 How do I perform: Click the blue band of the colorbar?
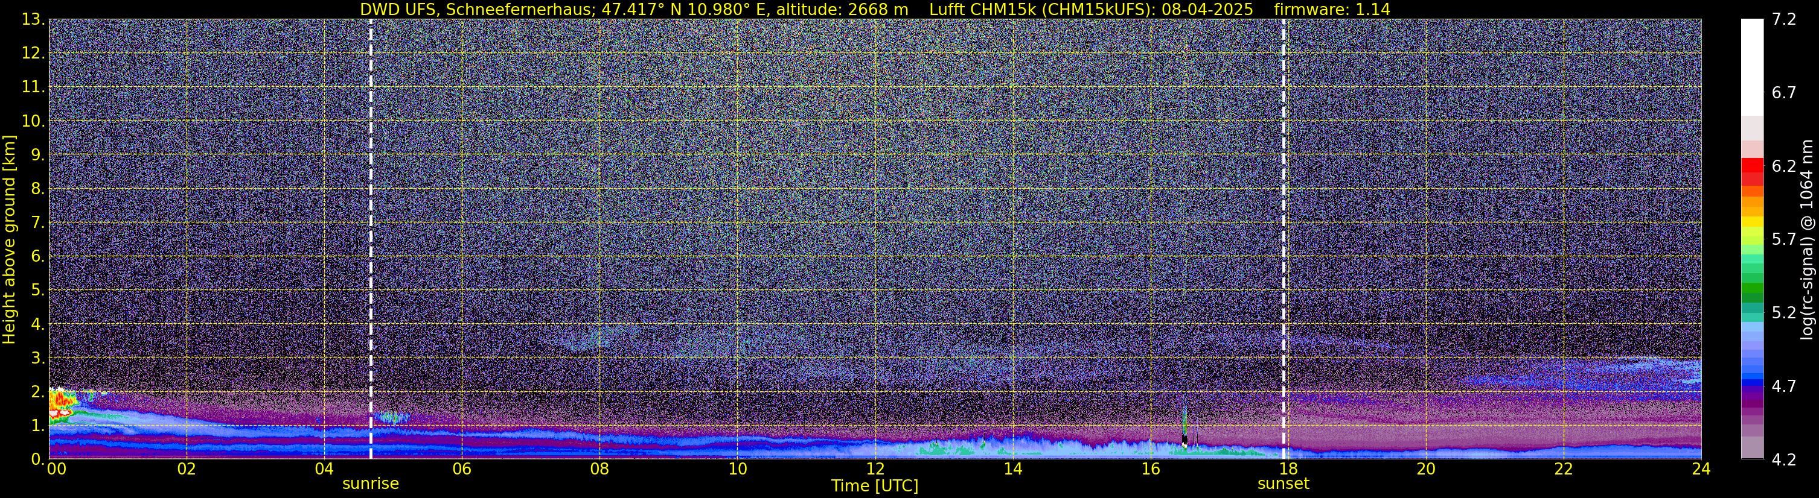pos(1752,377)
